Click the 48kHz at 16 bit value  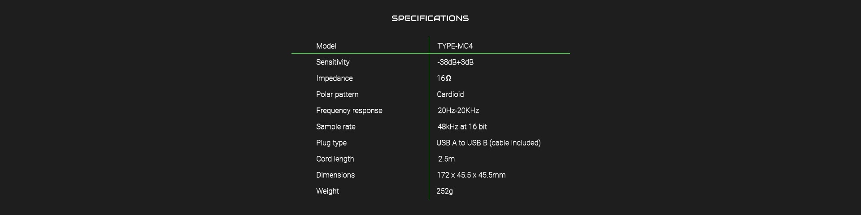coord(462,127)
